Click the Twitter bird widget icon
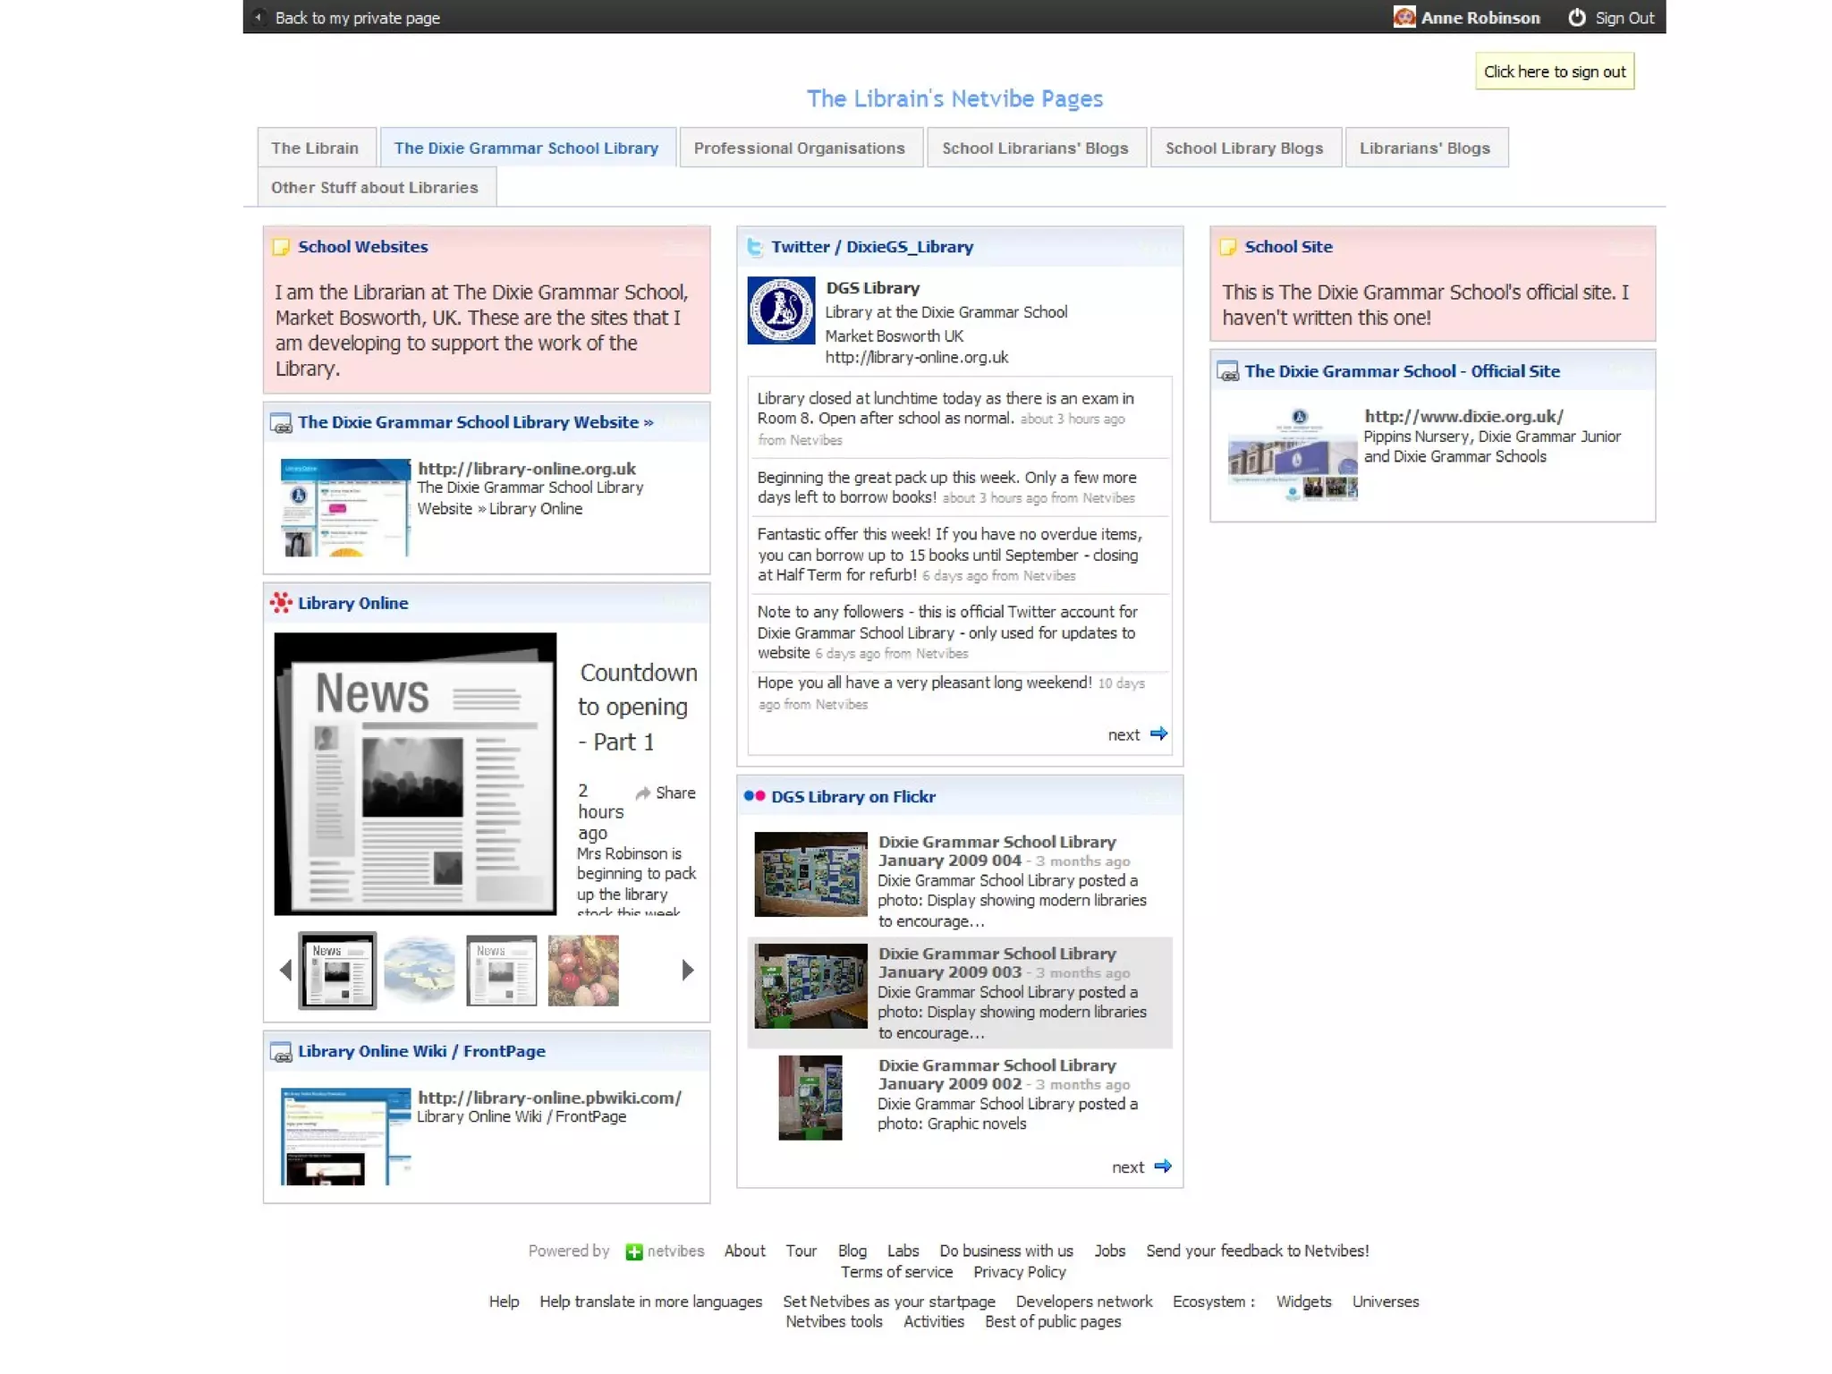 pos(755,247)
